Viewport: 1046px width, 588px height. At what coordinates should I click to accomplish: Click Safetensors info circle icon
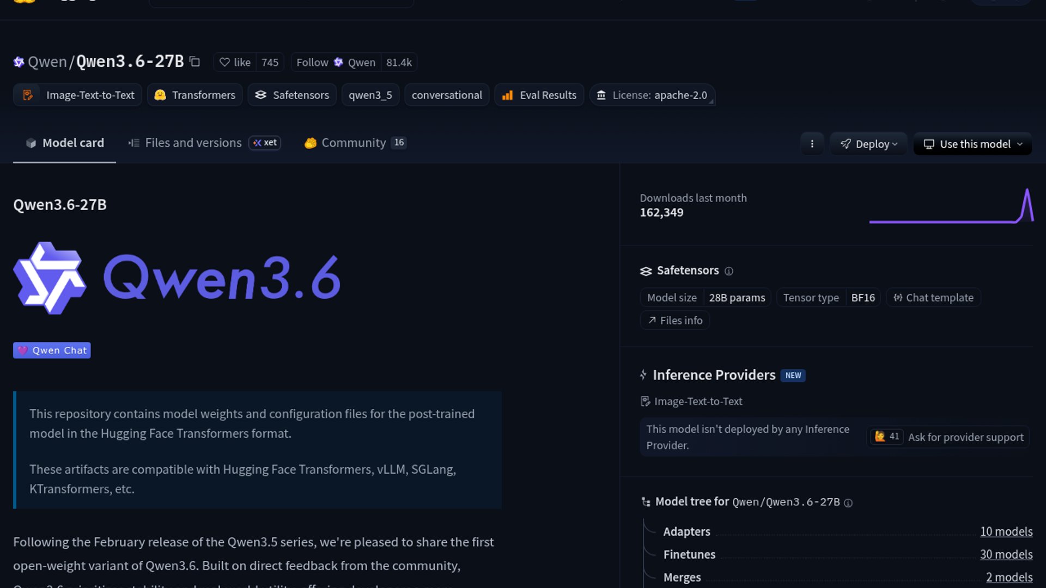point(729,271)
